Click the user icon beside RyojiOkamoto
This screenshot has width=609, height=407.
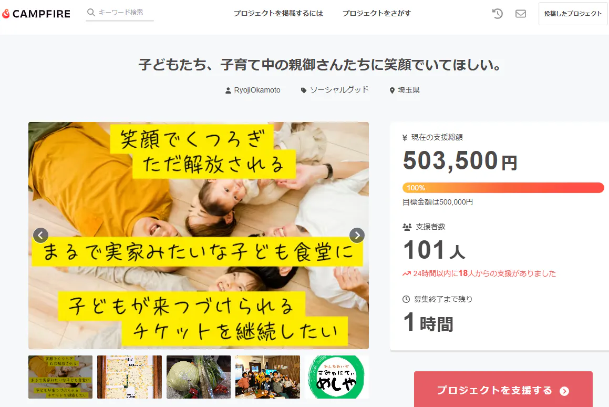228,90
